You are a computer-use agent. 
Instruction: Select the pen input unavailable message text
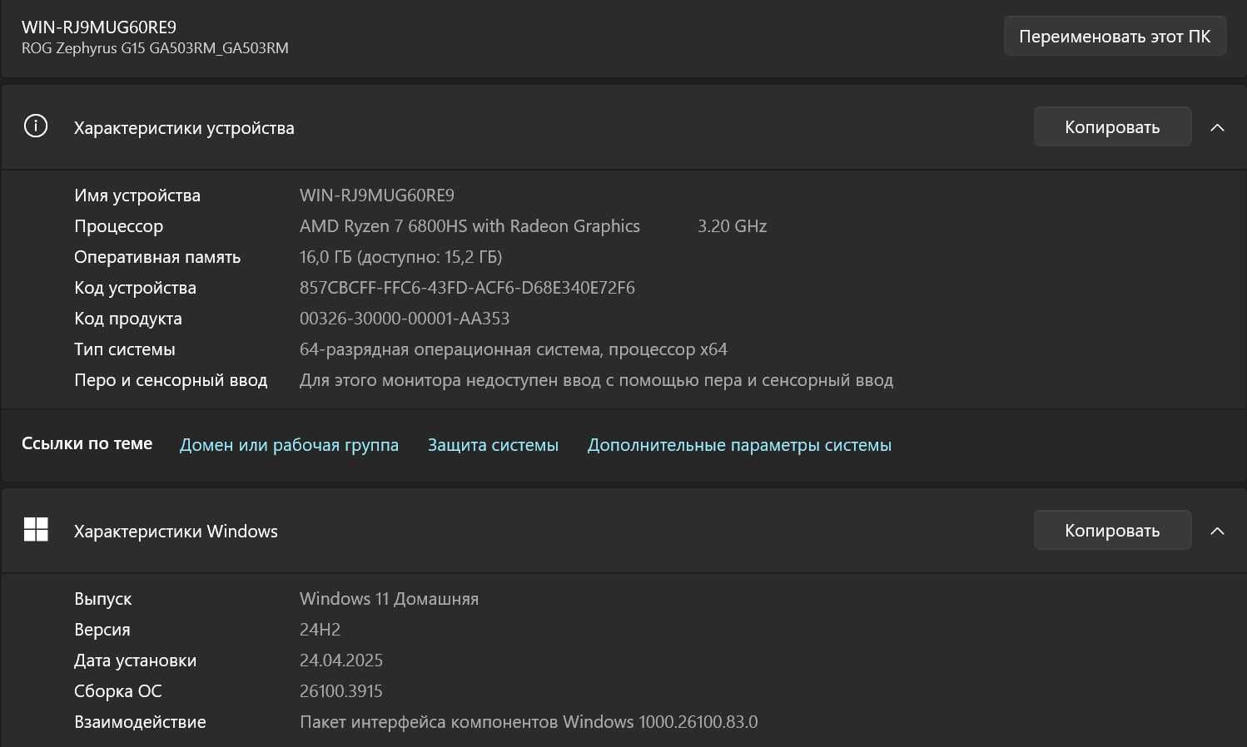[x=596, y=380]
